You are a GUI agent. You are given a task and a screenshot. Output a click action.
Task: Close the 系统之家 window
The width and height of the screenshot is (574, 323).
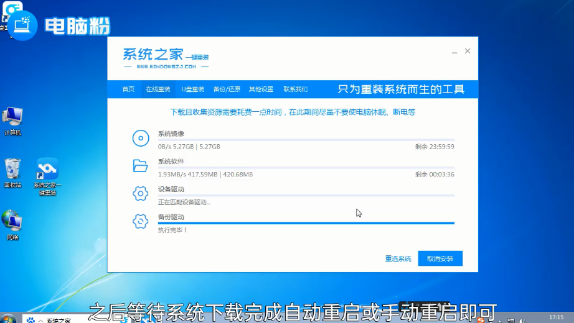(468, 51)
